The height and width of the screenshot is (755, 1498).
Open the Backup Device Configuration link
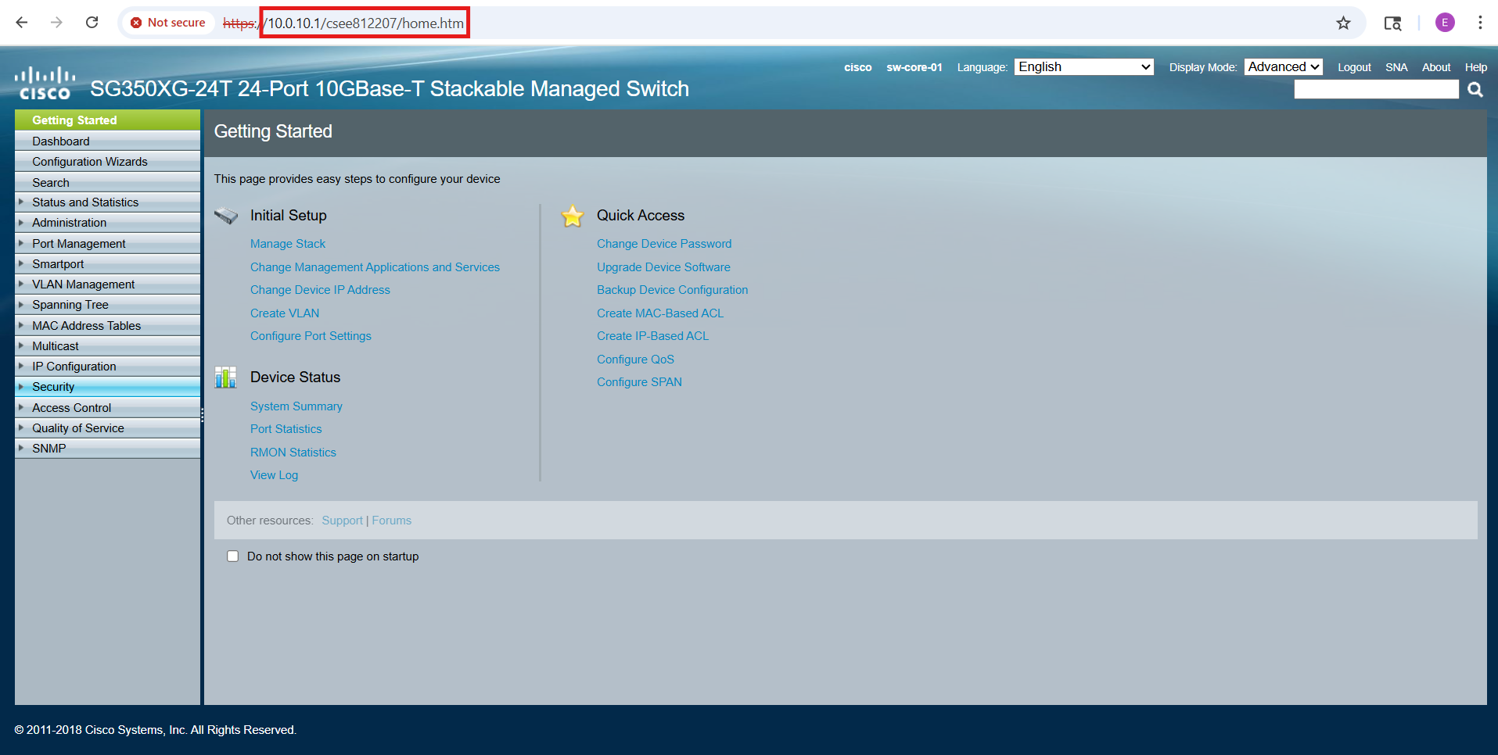[672, 290]
